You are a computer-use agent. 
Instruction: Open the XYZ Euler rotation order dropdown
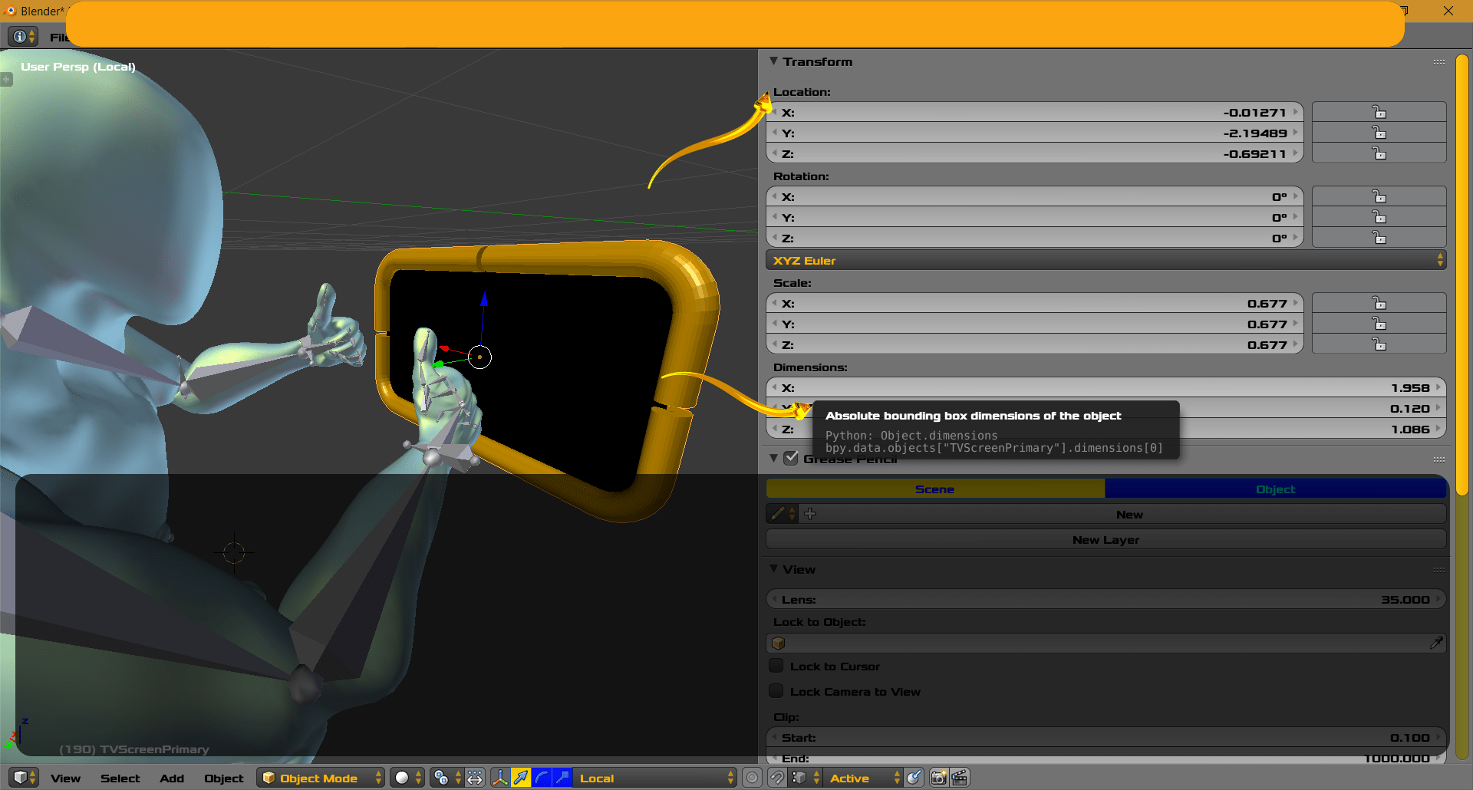click(1105, 260)
